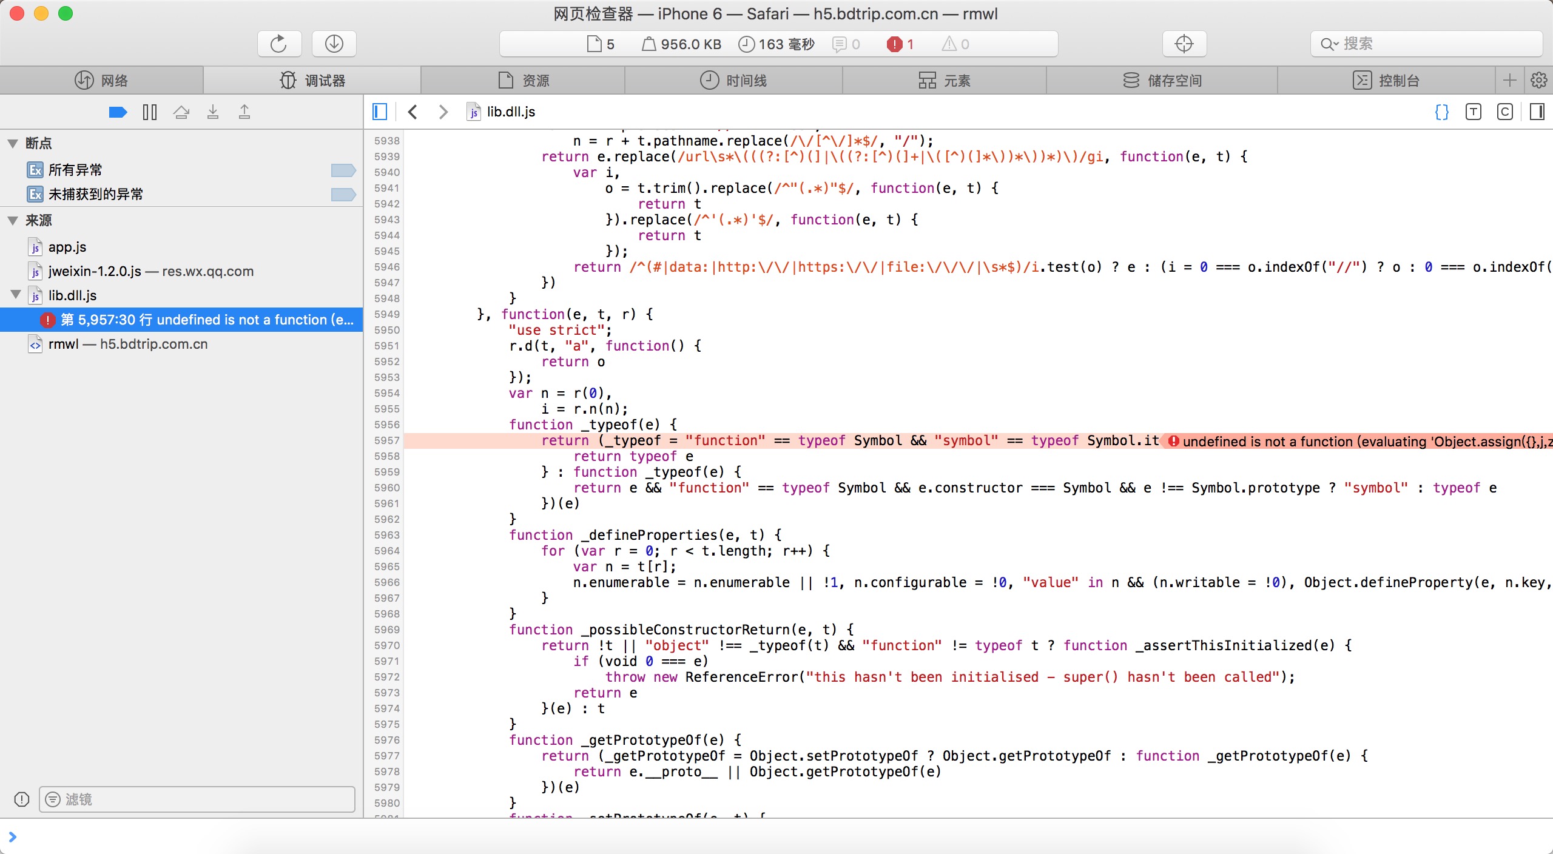Click the step over debugger icon
Viewport: 1553px width, 854px height.
(x=181, y=112)
